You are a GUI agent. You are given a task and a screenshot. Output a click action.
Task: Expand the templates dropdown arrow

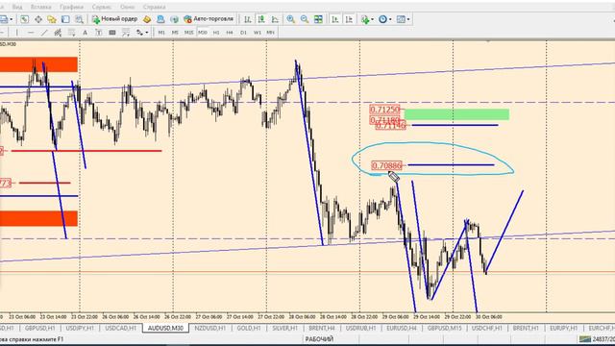(407, 19)
